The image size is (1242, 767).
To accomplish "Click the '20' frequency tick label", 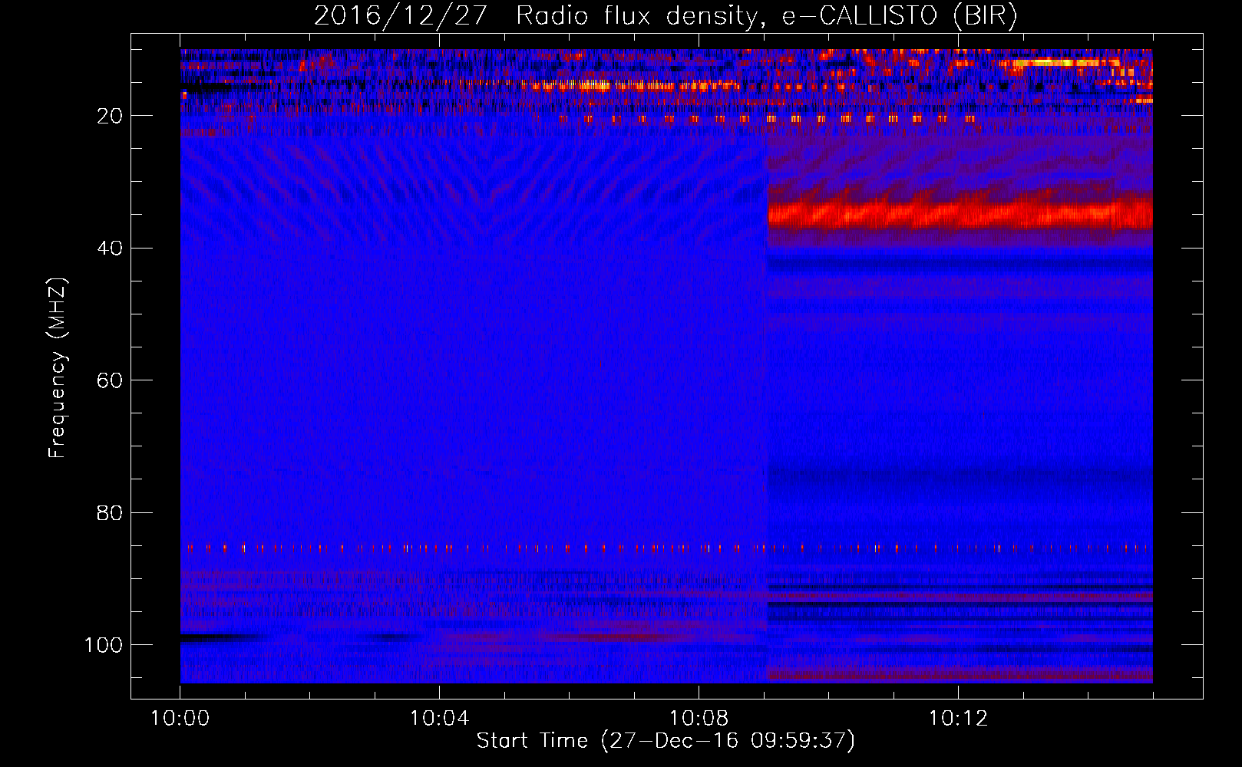I will tap(111, 116).
